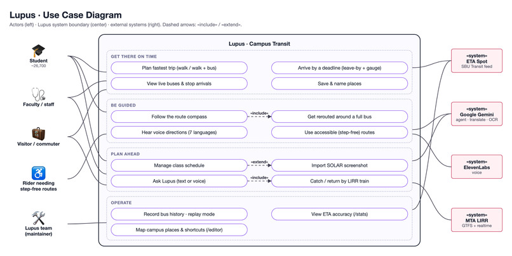Click the PLAN AHEAD group heading

coord(125,154)
